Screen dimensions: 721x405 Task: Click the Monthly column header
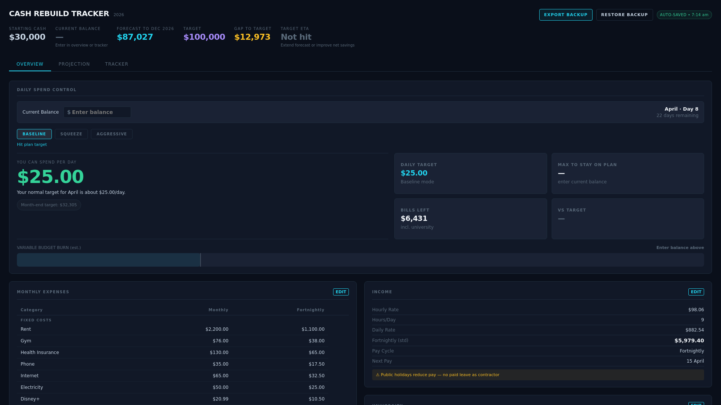tap(219, 310)
